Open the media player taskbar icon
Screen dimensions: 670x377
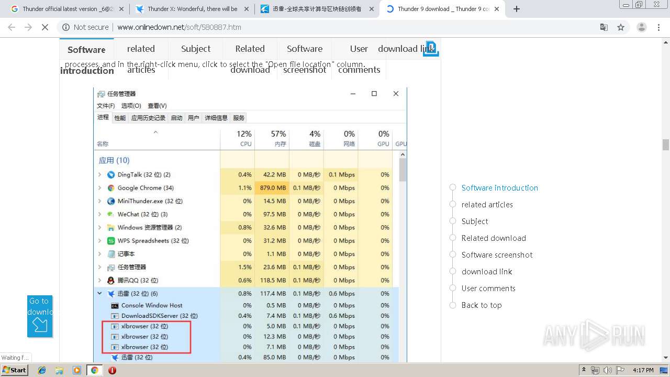pos(77,370)
